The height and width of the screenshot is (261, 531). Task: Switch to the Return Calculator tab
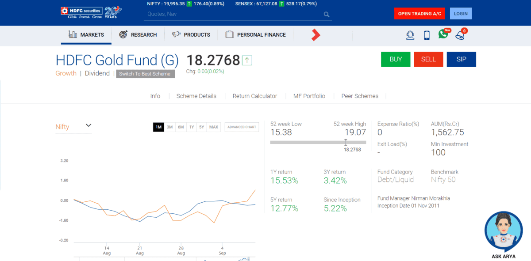(x=254, y=96)
